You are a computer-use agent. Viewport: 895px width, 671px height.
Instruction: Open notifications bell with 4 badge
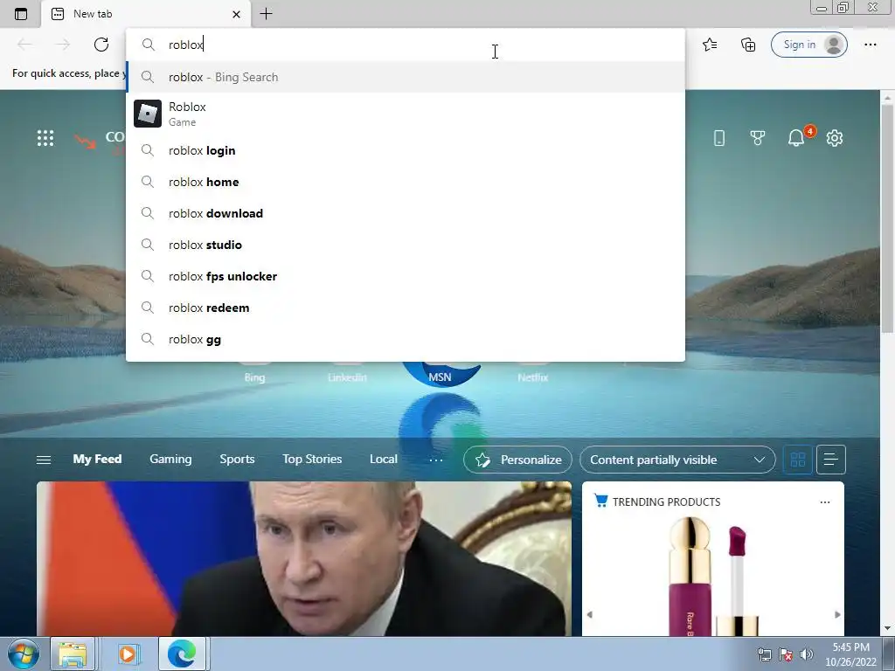point(797,137)
